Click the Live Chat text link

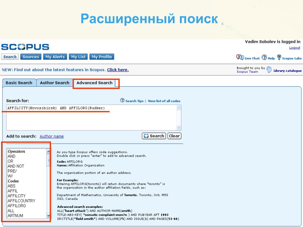[x=252, y=58]
